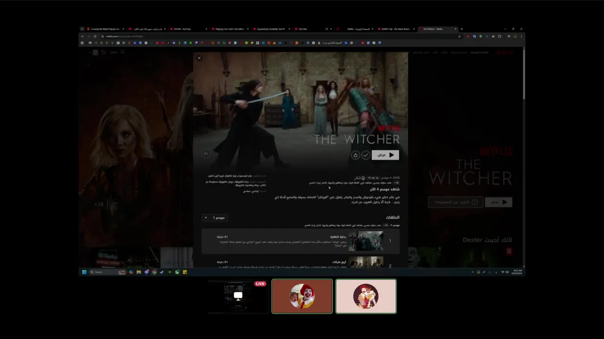Image resolution: width=604 pixels, height=339 pixels.
Task: Select the red LIVE badge
Action: point(260,283)
